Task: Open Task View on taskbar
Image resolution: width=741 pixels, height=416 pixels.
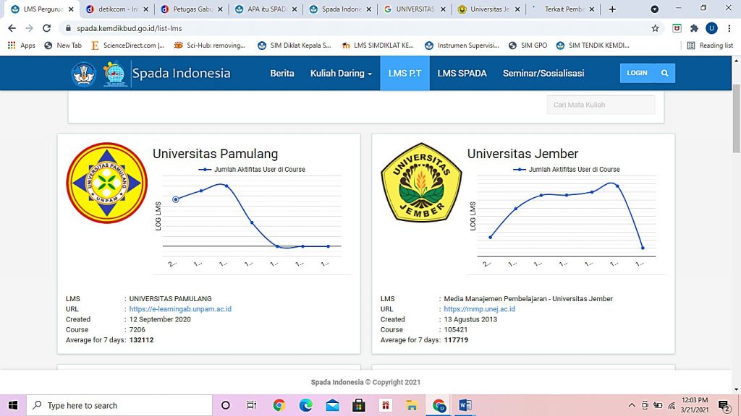Action: pos(251,405)
